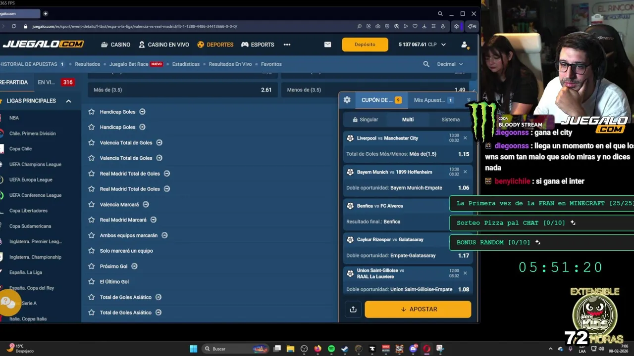The height and width of the screenshot is (356, 634).
Task: Select Copa Libertadores in sidebar
Action: 28,211
